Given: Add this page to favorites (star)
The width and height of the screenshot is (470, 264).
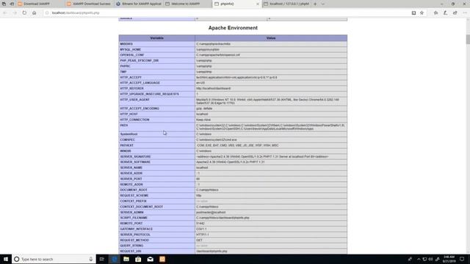Looking at the screenshot, I should pos(422,13).
